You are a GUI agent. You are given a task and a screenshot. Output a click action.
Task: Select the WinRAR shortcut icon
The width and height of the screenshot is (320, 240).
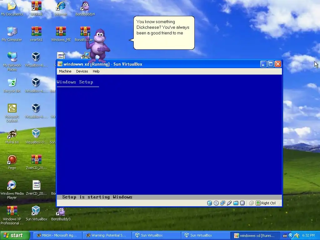coord(36,8)
